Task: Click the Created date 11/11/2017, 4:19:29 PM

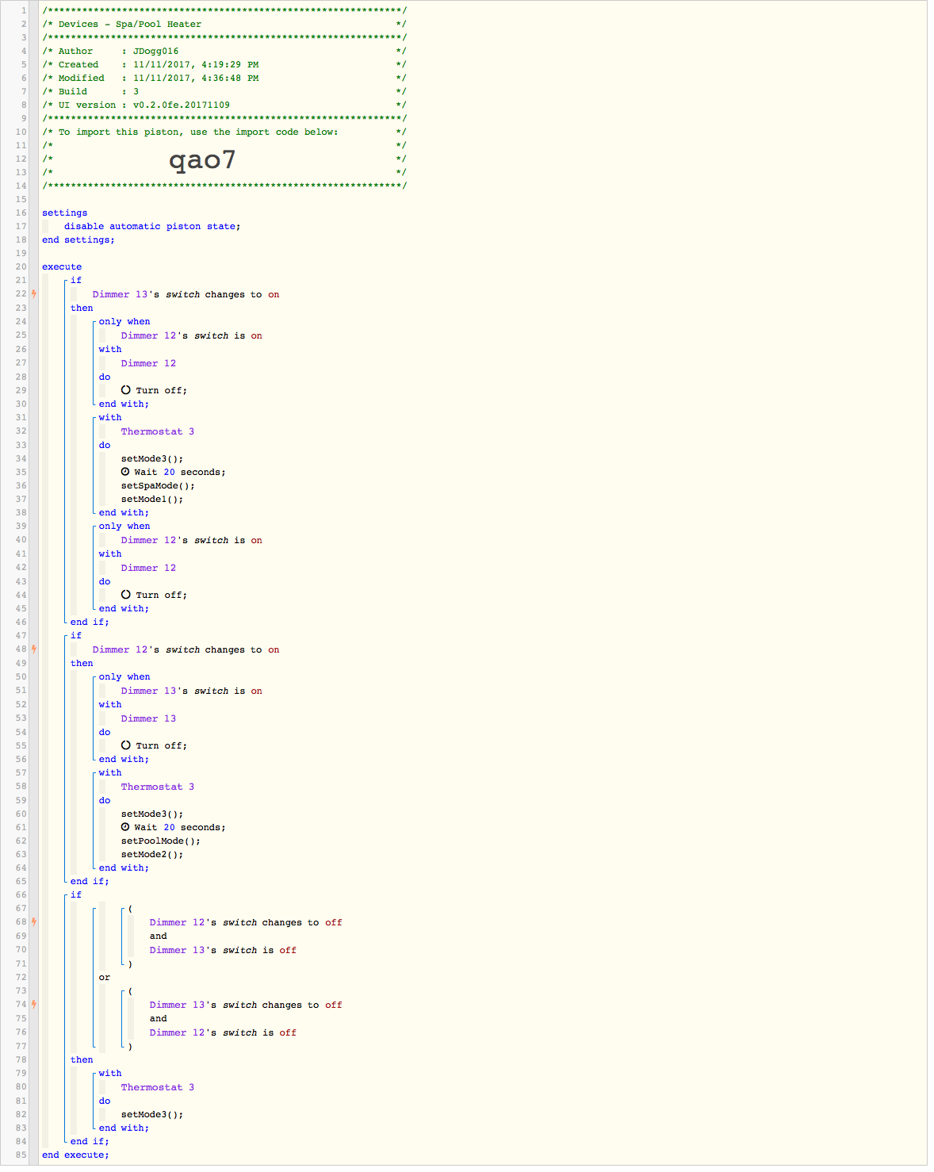Action: point(196,64)
